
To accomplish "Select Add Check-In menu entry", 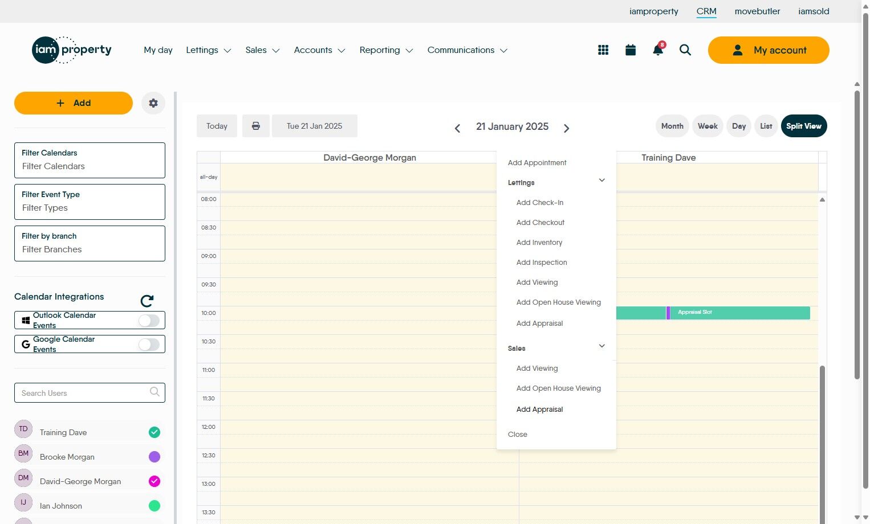I will [x=540, y=203].
